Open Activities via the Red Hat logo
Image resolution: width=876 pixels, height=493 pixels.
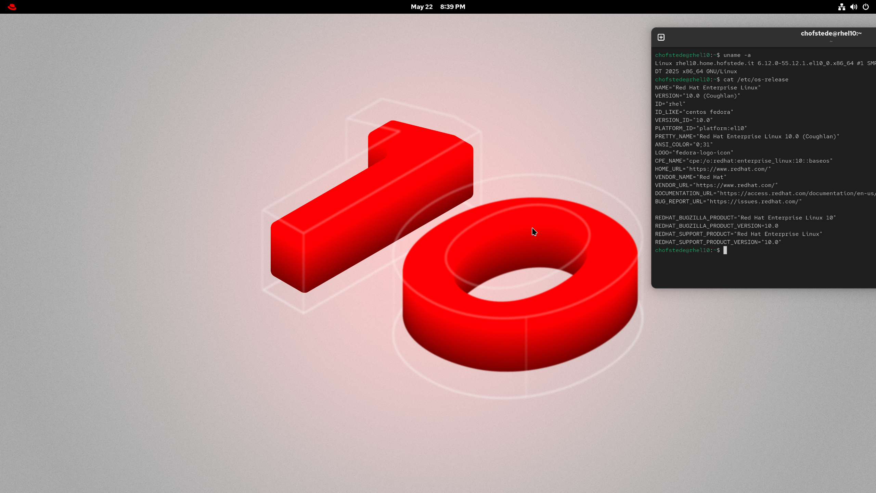pyautogui.click(x=12, y=7)
